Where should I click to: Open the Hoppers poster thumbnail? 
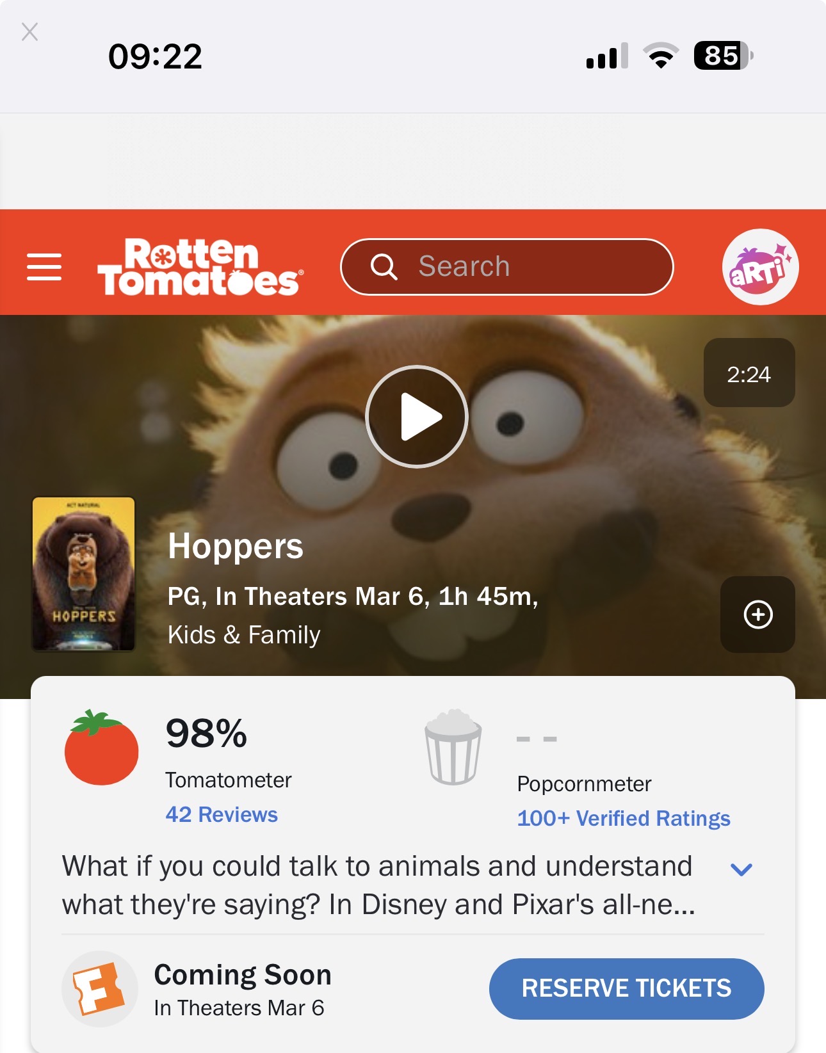84,574
